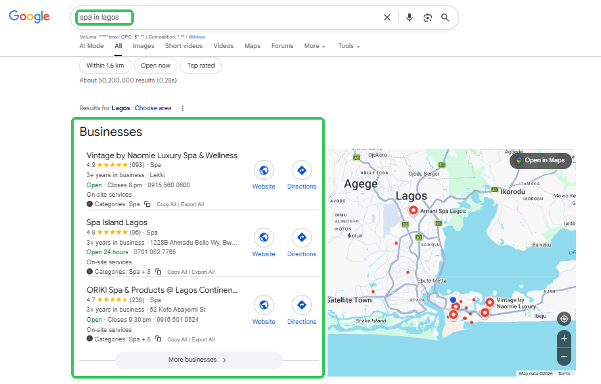Open the Tools dropdown
601x384 pixels.
[349, 46]
